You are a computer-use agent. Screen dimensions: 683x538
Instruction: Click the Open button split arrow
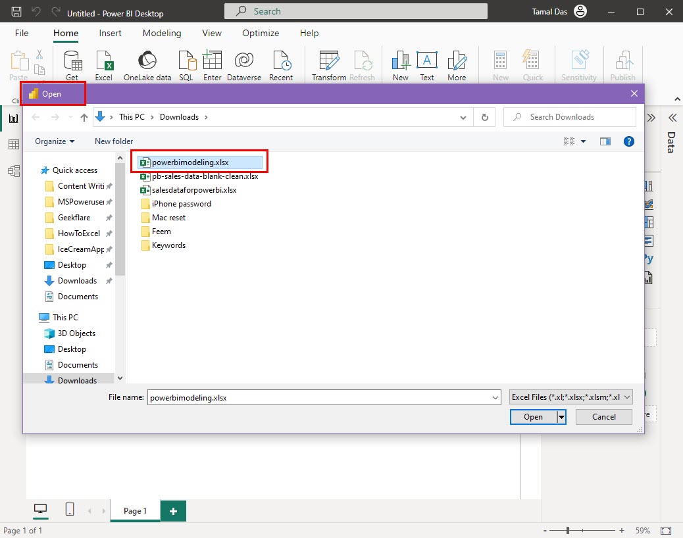click(x=561, y=417)
